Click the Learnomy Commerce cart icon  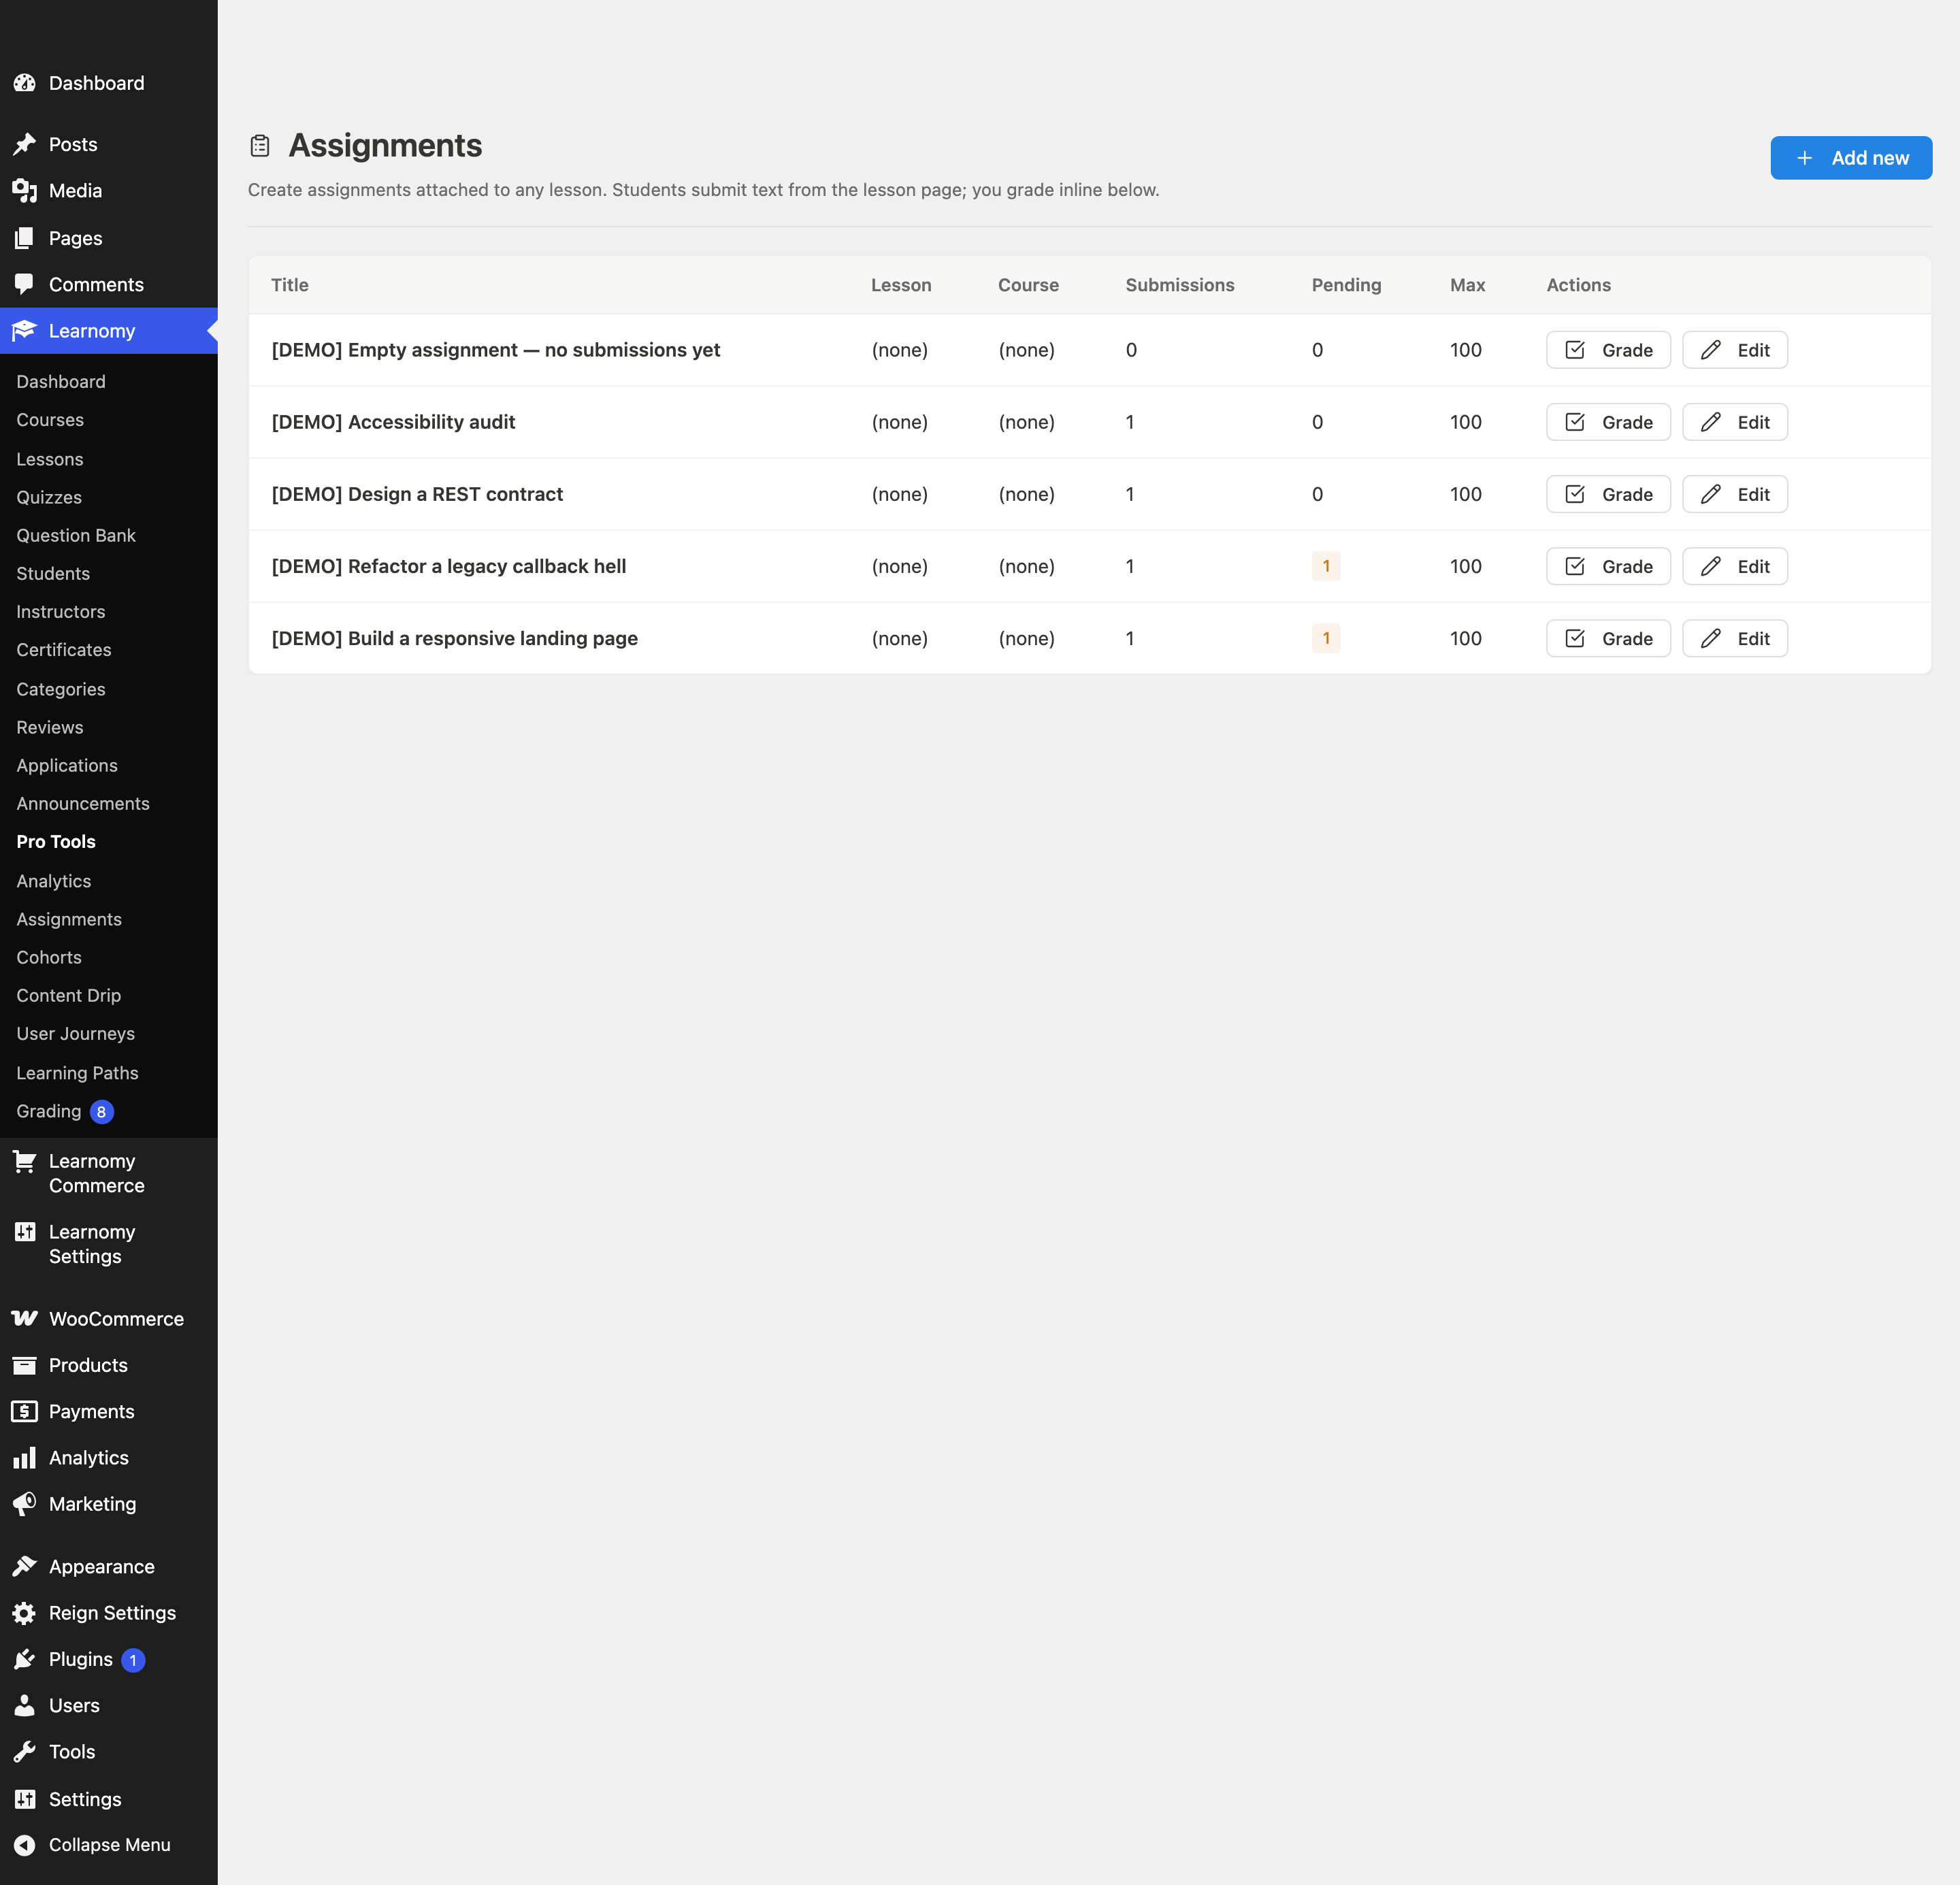(25, 1161)
